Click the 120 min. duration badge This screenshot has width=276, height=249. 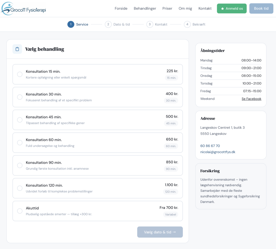coord(170,191)
